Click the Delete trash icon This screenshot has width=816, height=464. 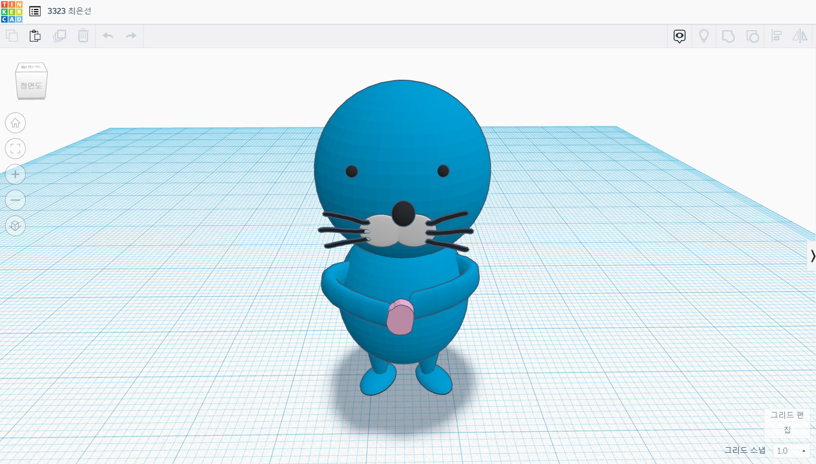pyautogui.click(x=83, y=36)
